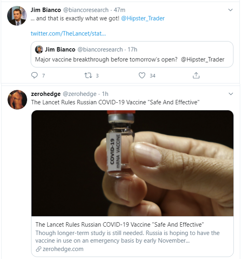The image size is (245, 259).
Task: Open the Jim Bianco display name link
Action: point(46,10)
